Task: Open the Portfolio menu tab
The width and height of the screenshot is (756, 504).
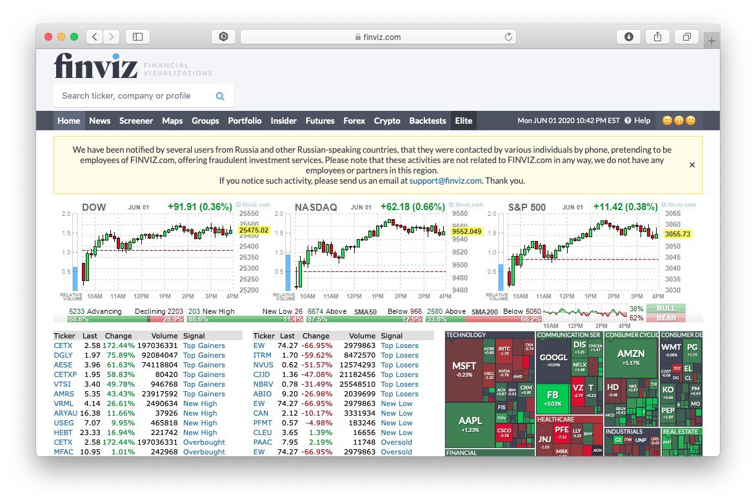Action: click(x=245, y=121)
